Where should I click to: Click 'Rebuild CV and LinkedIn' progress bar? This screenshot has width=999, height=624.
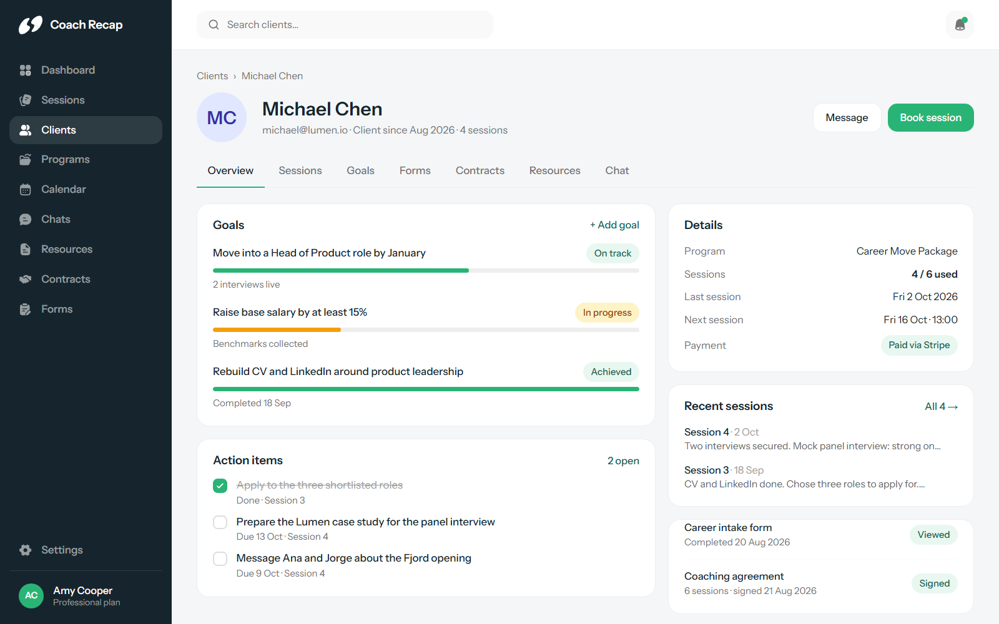[426, 389]
